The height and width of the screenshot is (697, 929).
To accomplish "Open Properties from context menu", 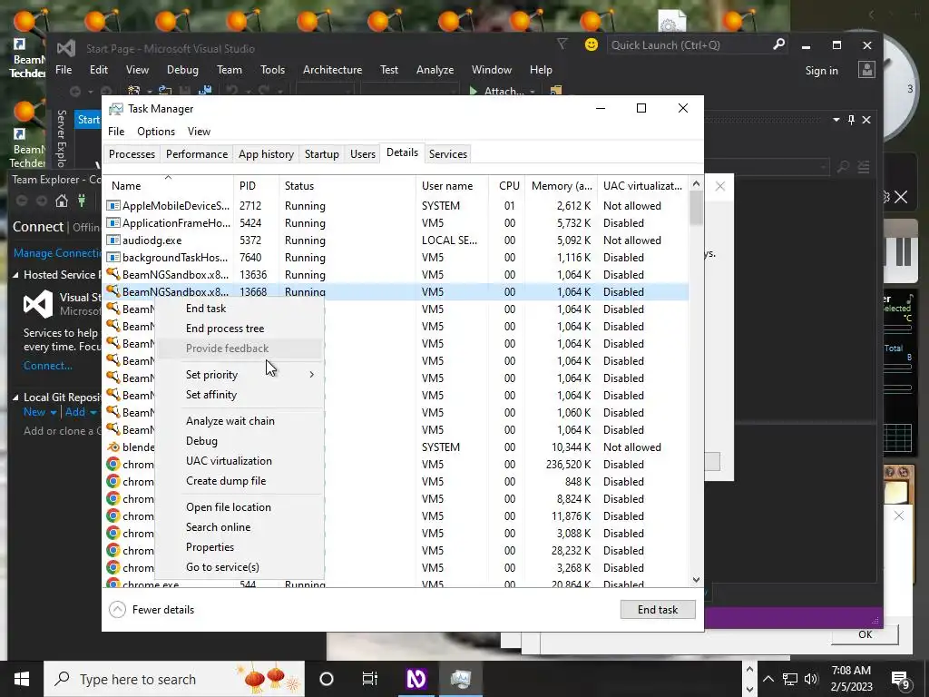I will [210, 547].
